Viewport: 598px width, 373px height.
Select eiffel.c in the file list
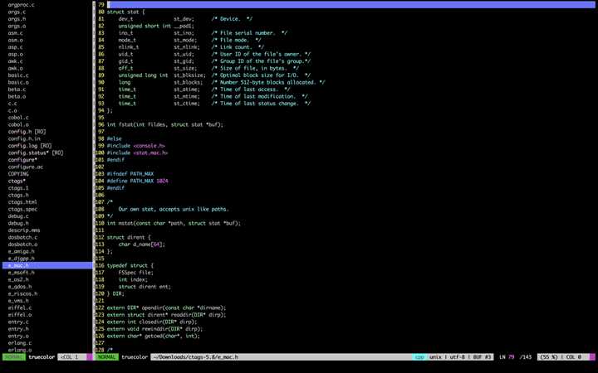pyautogui.click(x=20, y=308)
